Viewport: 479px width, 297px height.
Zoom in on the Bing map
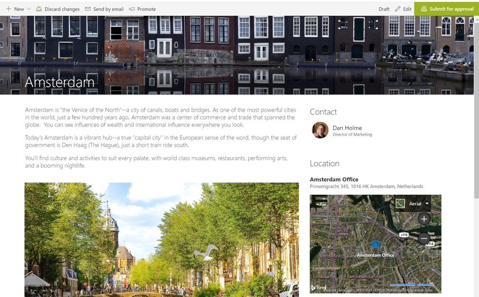[424, 219]
